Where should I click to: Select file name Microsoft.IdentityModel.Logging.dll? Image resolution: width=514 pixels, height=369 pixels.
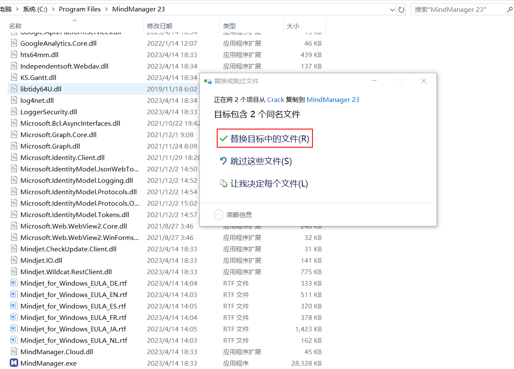pyautogui.click(x=77, y=180)
